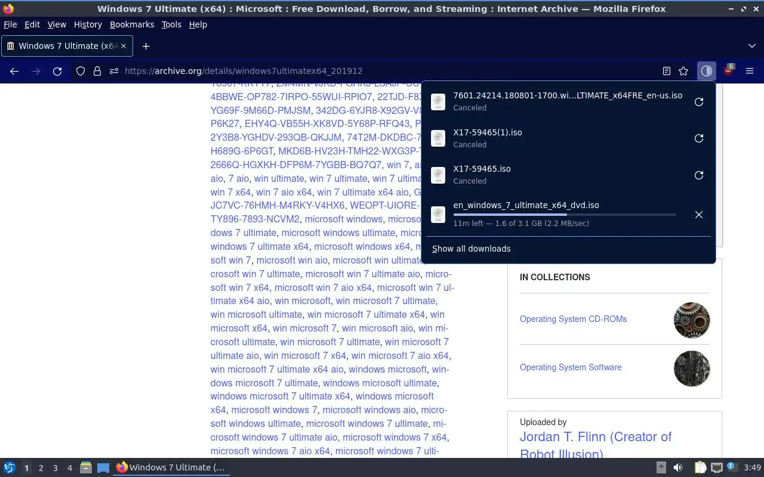Switch to workspace 4
The width and height of the screenshot is (764, 477).
click(69, 468)
